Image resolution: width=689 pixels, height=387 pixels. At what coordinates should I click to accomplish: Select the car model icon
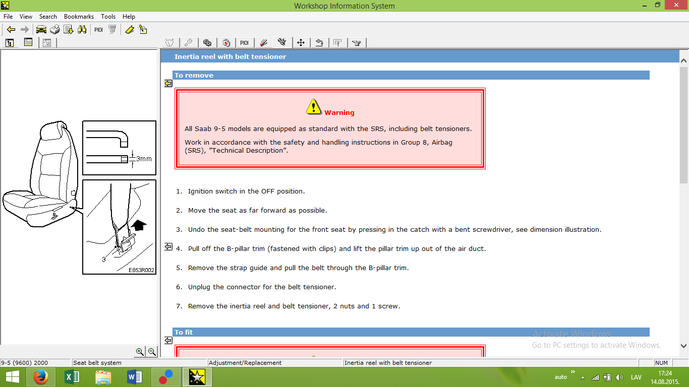(x=41, y=30)
